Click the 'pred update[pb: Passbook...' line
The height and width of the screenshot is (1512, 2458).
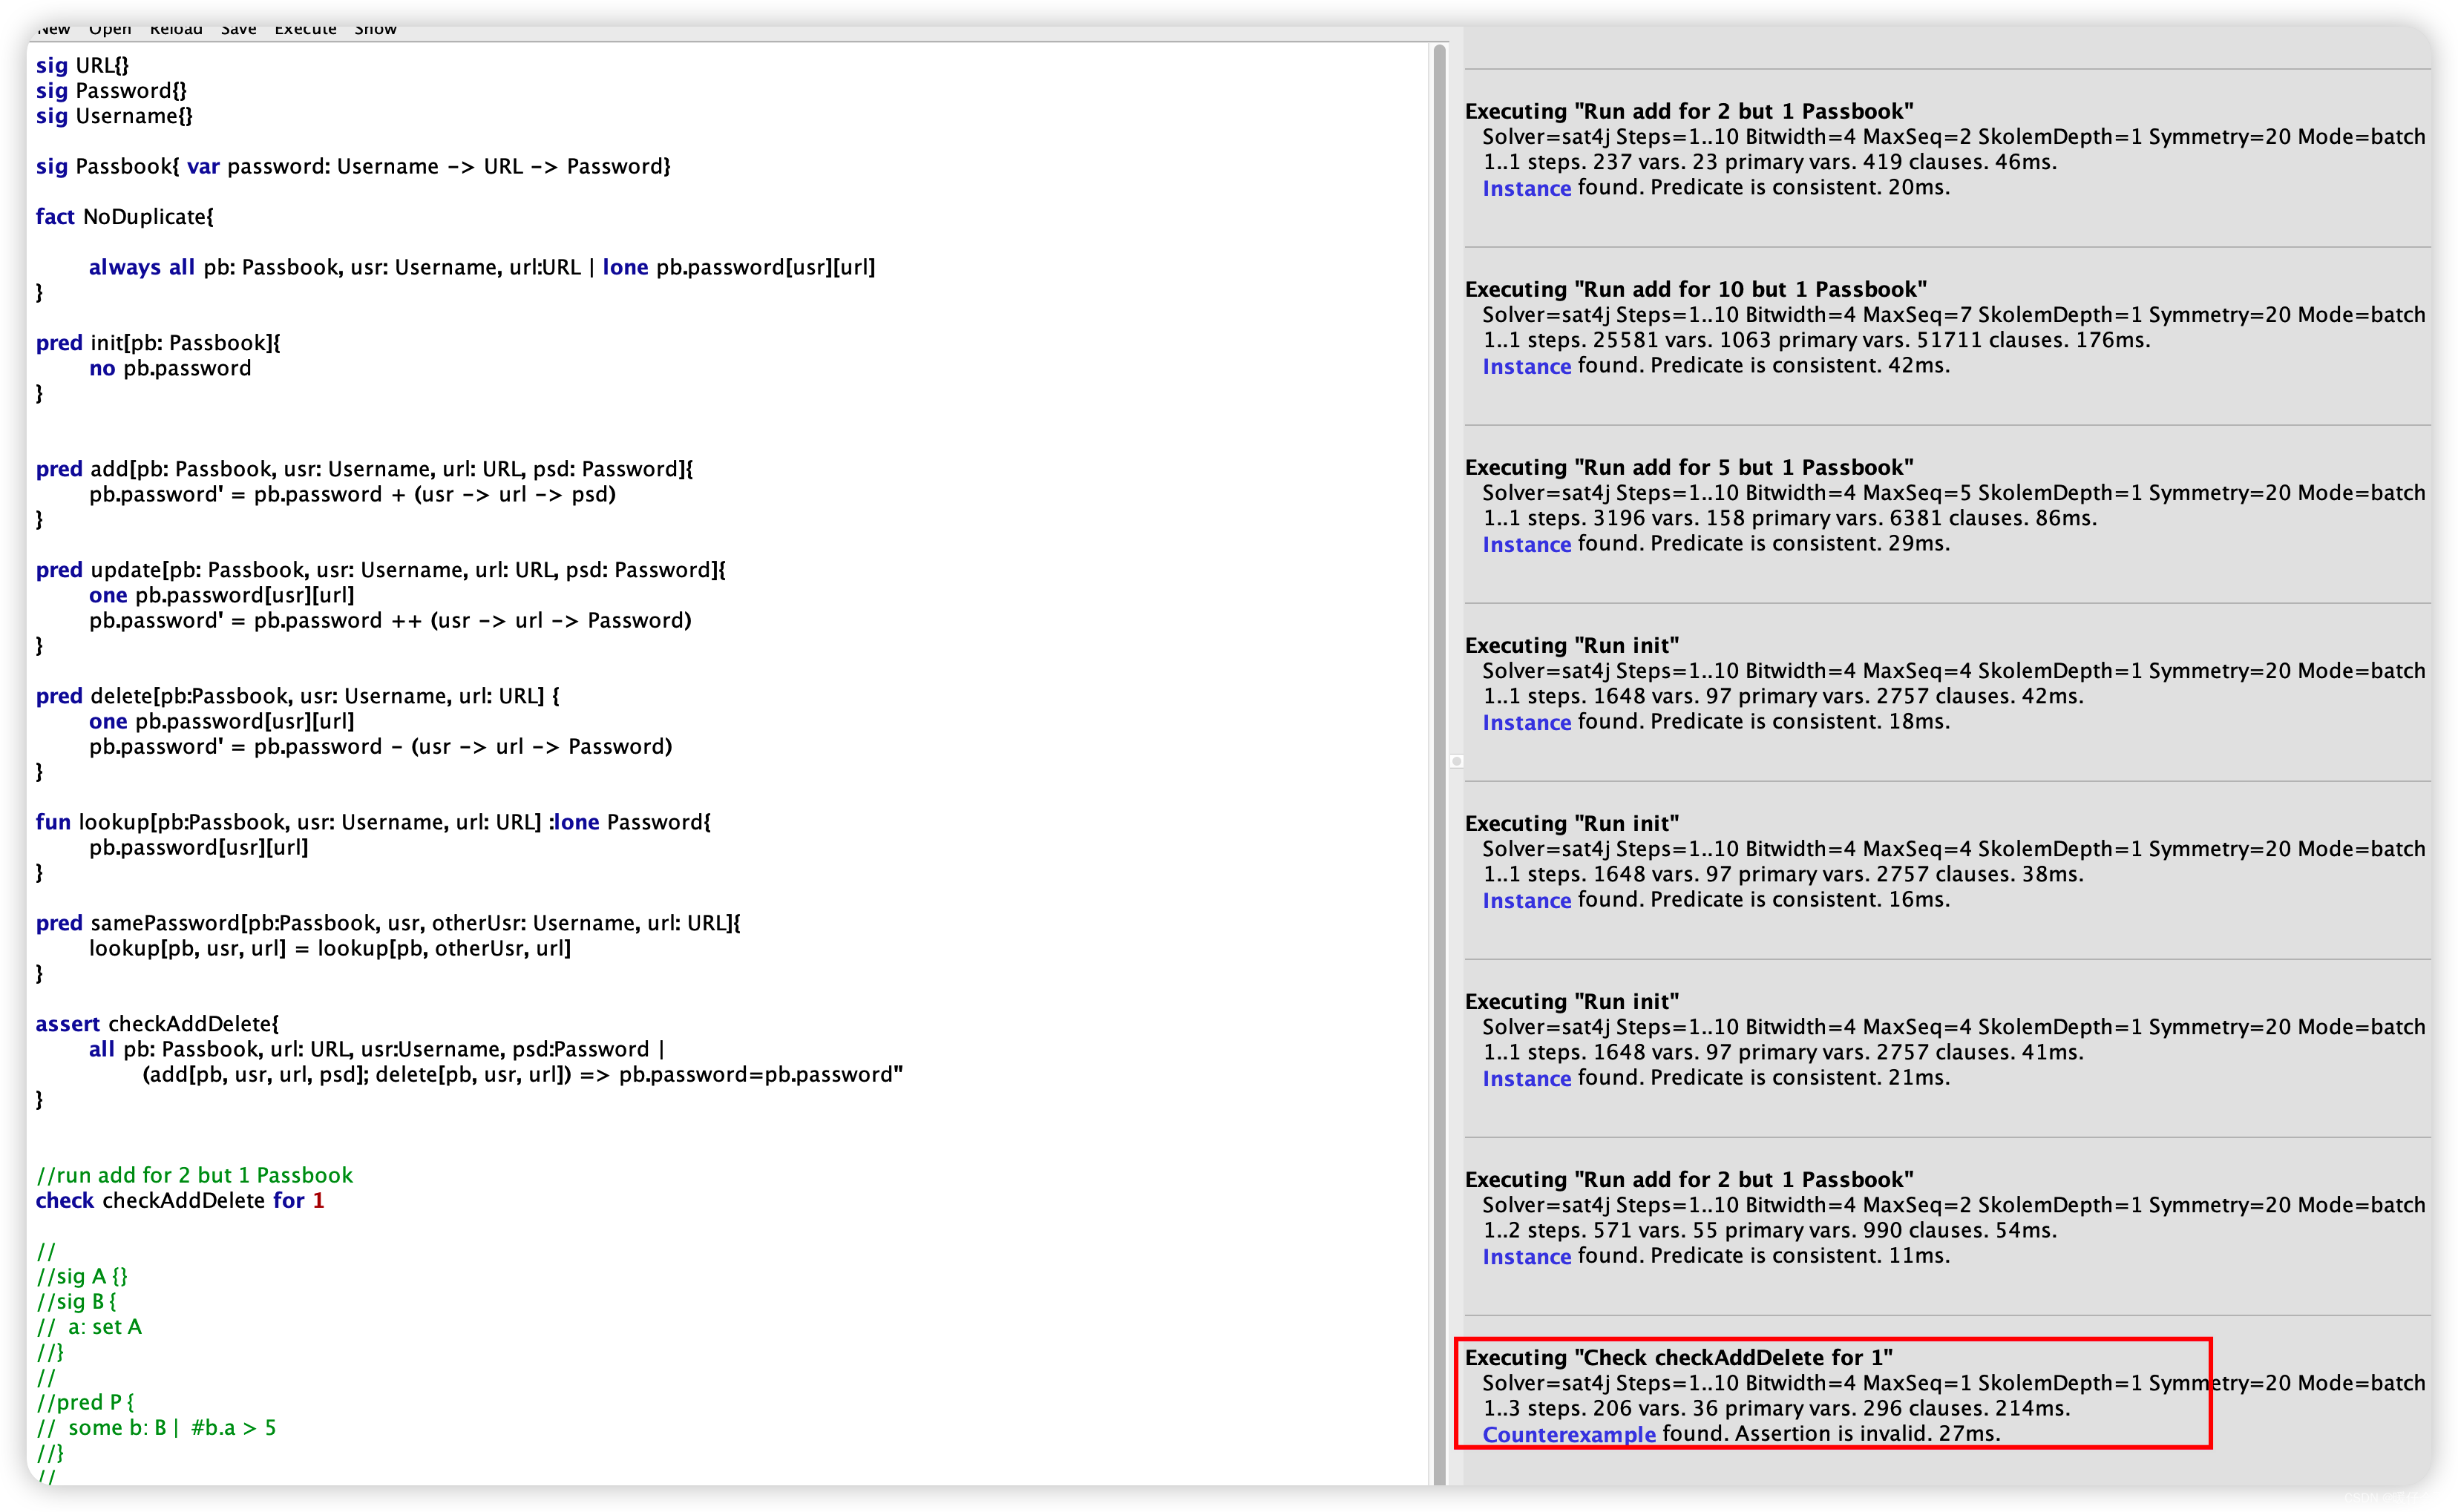pos(380,570)
